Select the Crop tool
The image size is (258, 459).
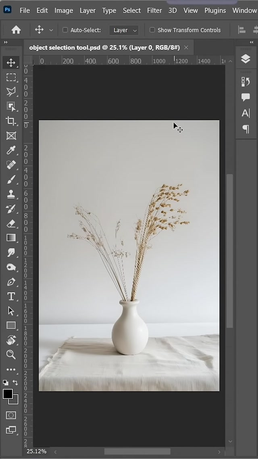pos(11,121)
